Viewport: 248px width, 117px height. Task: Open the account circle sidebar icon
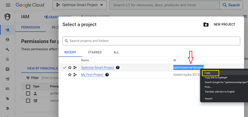[x=7, y=40]
